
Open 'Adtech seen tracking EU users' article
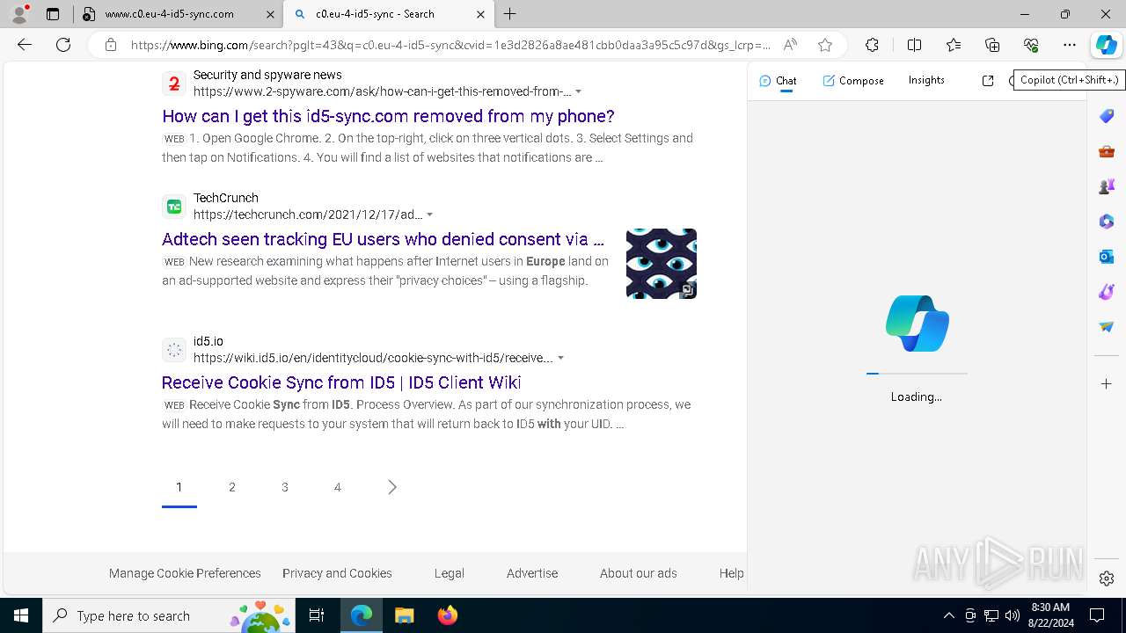384,239
